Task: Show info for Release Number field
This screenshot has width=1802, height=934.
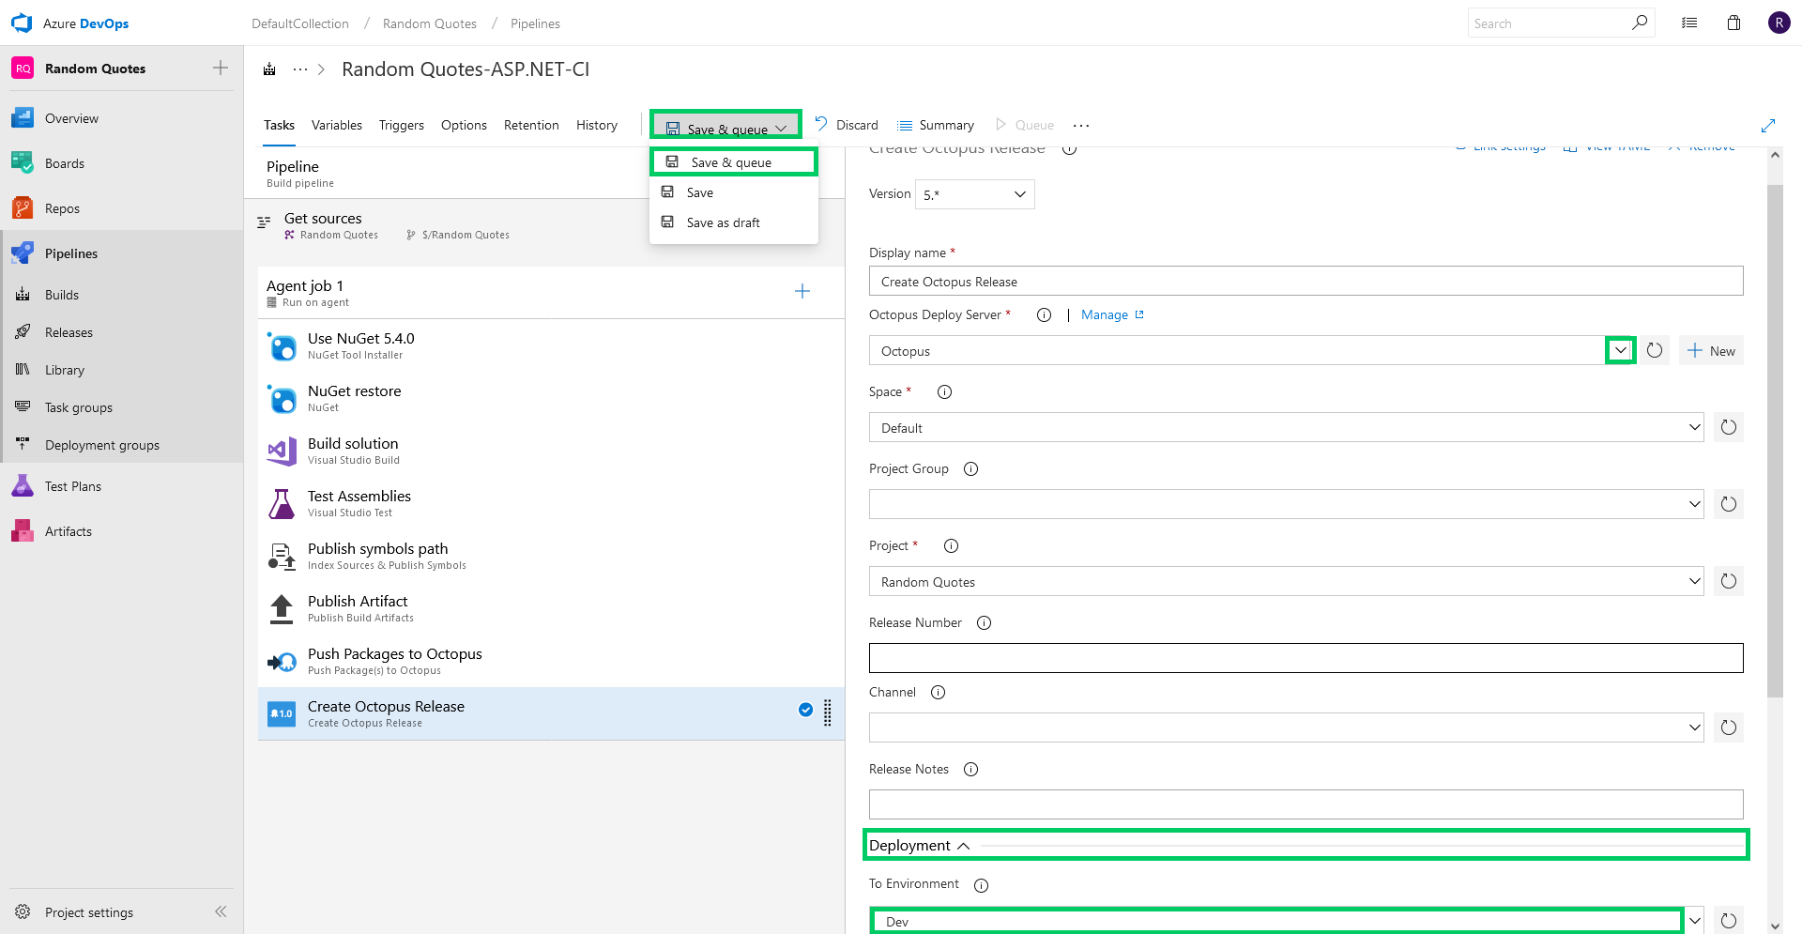Action: pos(985,623)
